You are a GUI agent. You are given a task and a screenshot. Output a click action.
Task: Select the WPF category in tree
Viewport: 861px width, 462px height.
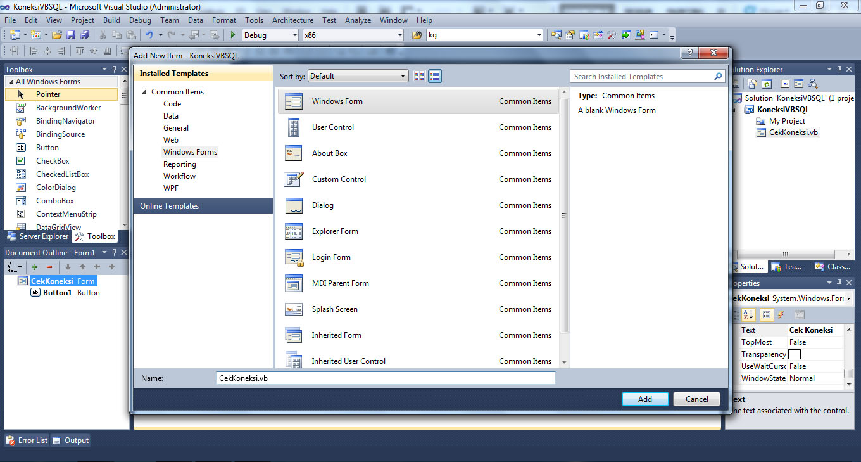pos(171,188)
